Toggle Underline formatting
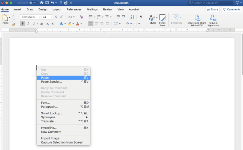The image size is (243, 150). tap(33, 24)
